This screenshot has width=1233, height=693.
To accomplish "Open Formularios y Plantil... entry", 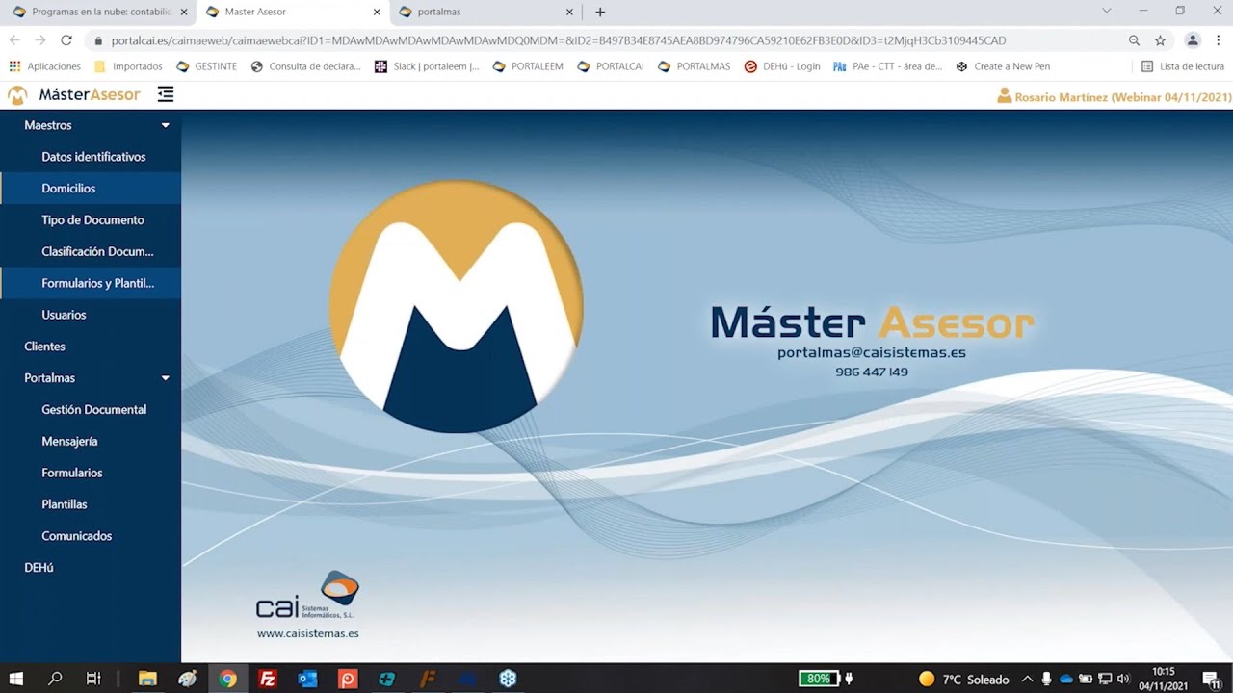I will [91, 283].
